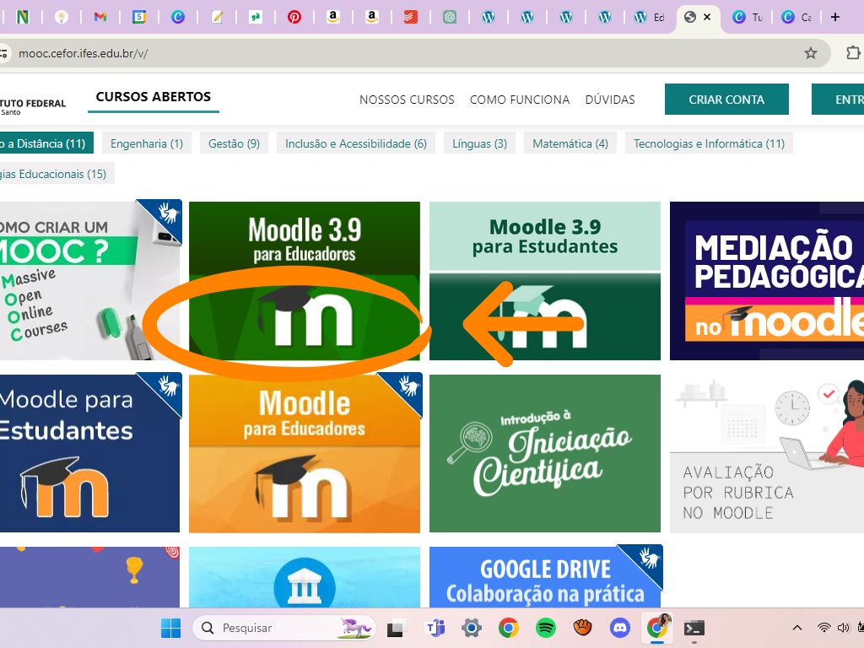Expand hidden system tray icons chevron
864x648 pixels.
click(796, 628)
